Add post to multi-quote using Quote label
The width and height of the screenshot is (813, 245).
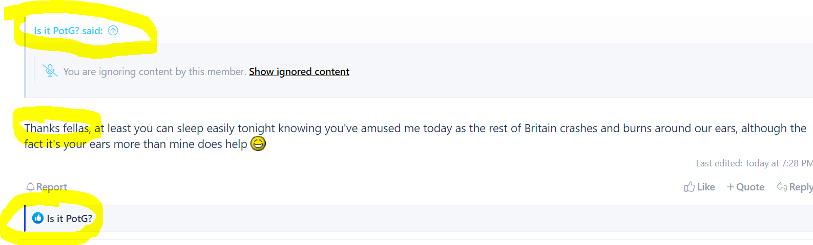tap(751, 187)
